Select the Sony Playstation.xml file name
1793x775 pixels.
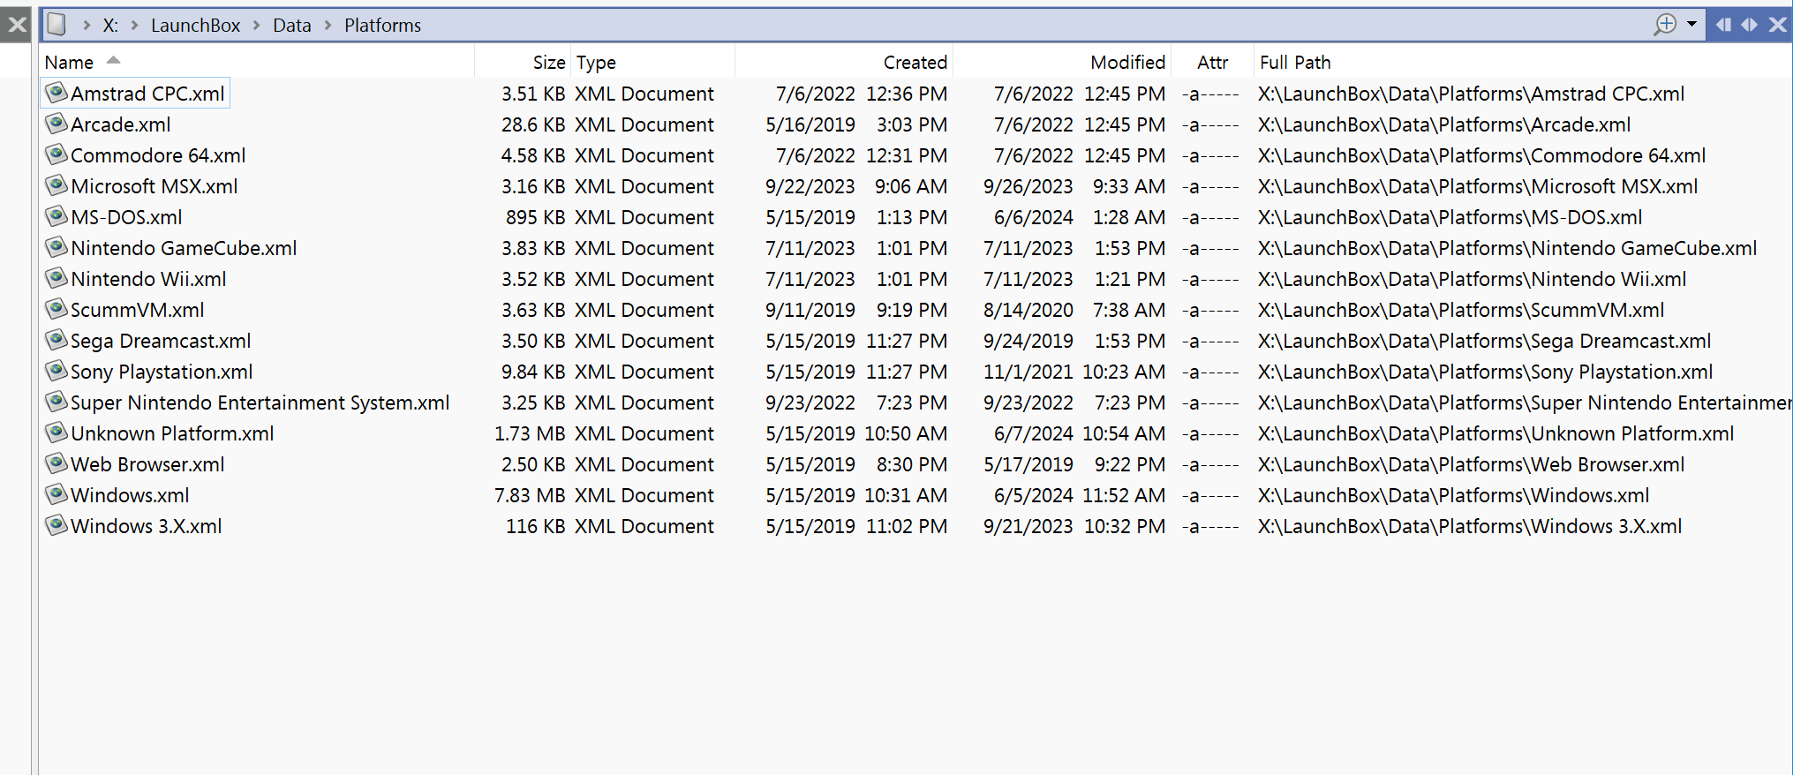coord(162,372)
